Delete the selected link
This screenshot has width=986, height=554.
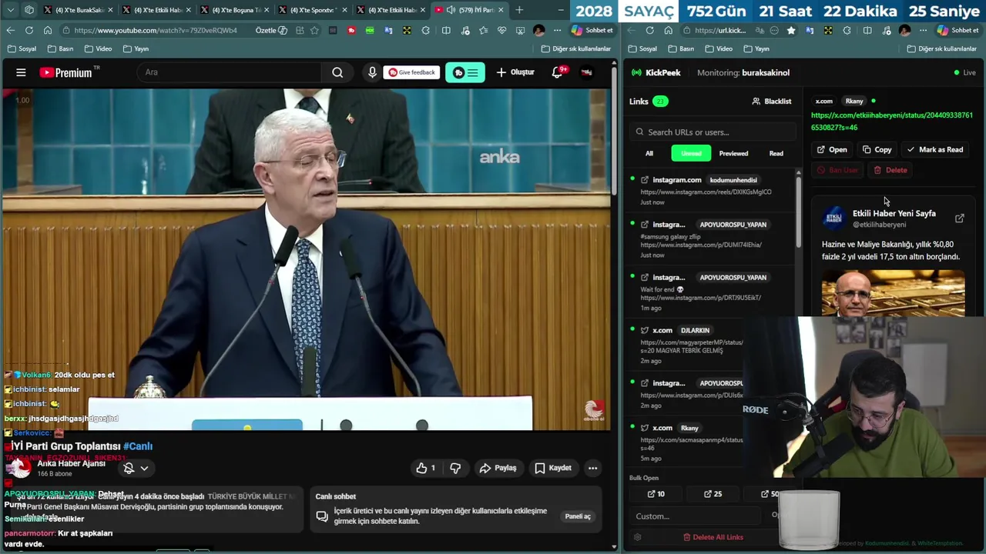click(x=890, y=170)
